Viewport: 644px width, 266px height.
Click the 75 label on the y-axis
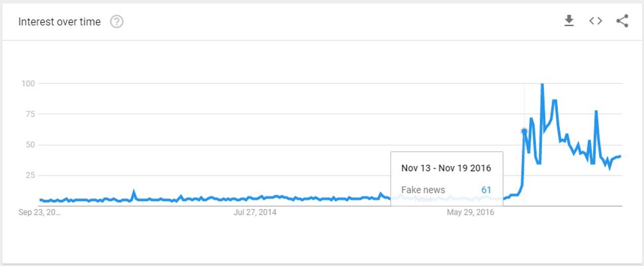click(29, 114)
